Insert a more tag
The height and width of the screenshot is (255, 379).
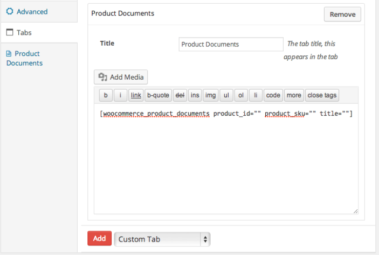click(294, 95)
